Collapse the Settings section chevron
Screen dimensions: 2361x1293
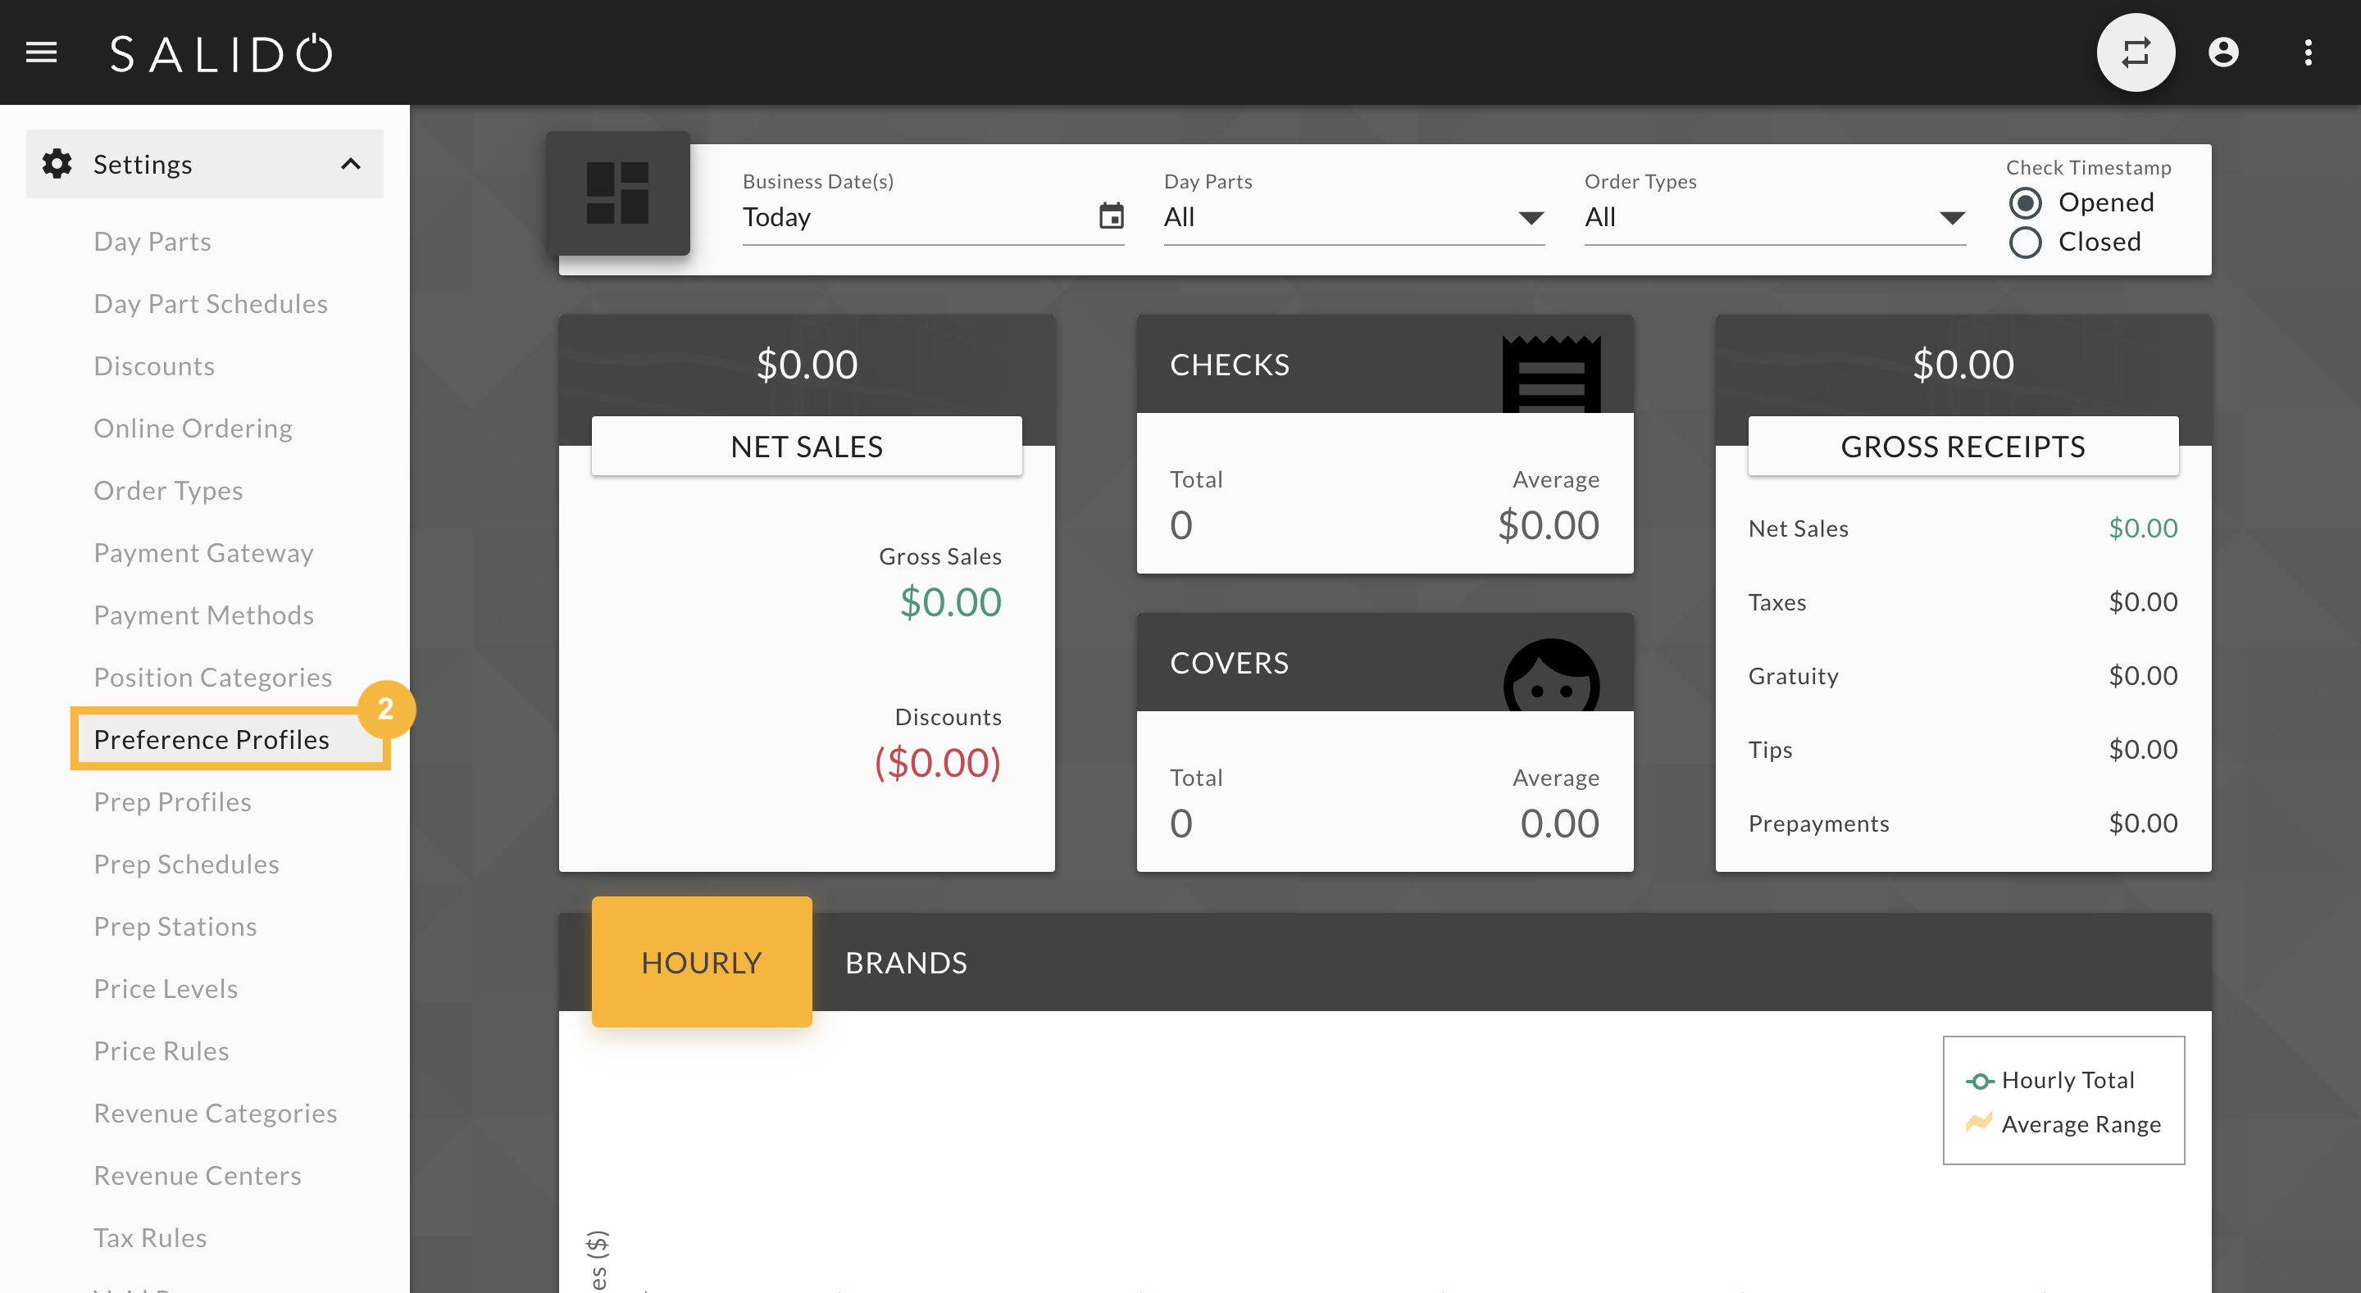350,164
